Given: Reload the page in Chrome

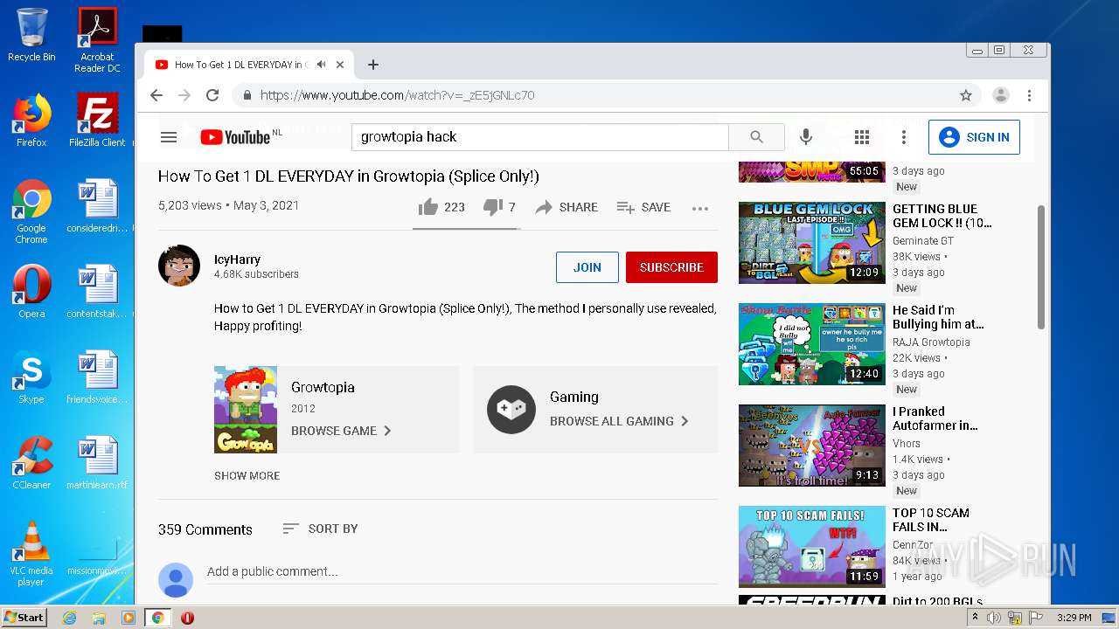Looking at the screenshot, I should [212, 95].
